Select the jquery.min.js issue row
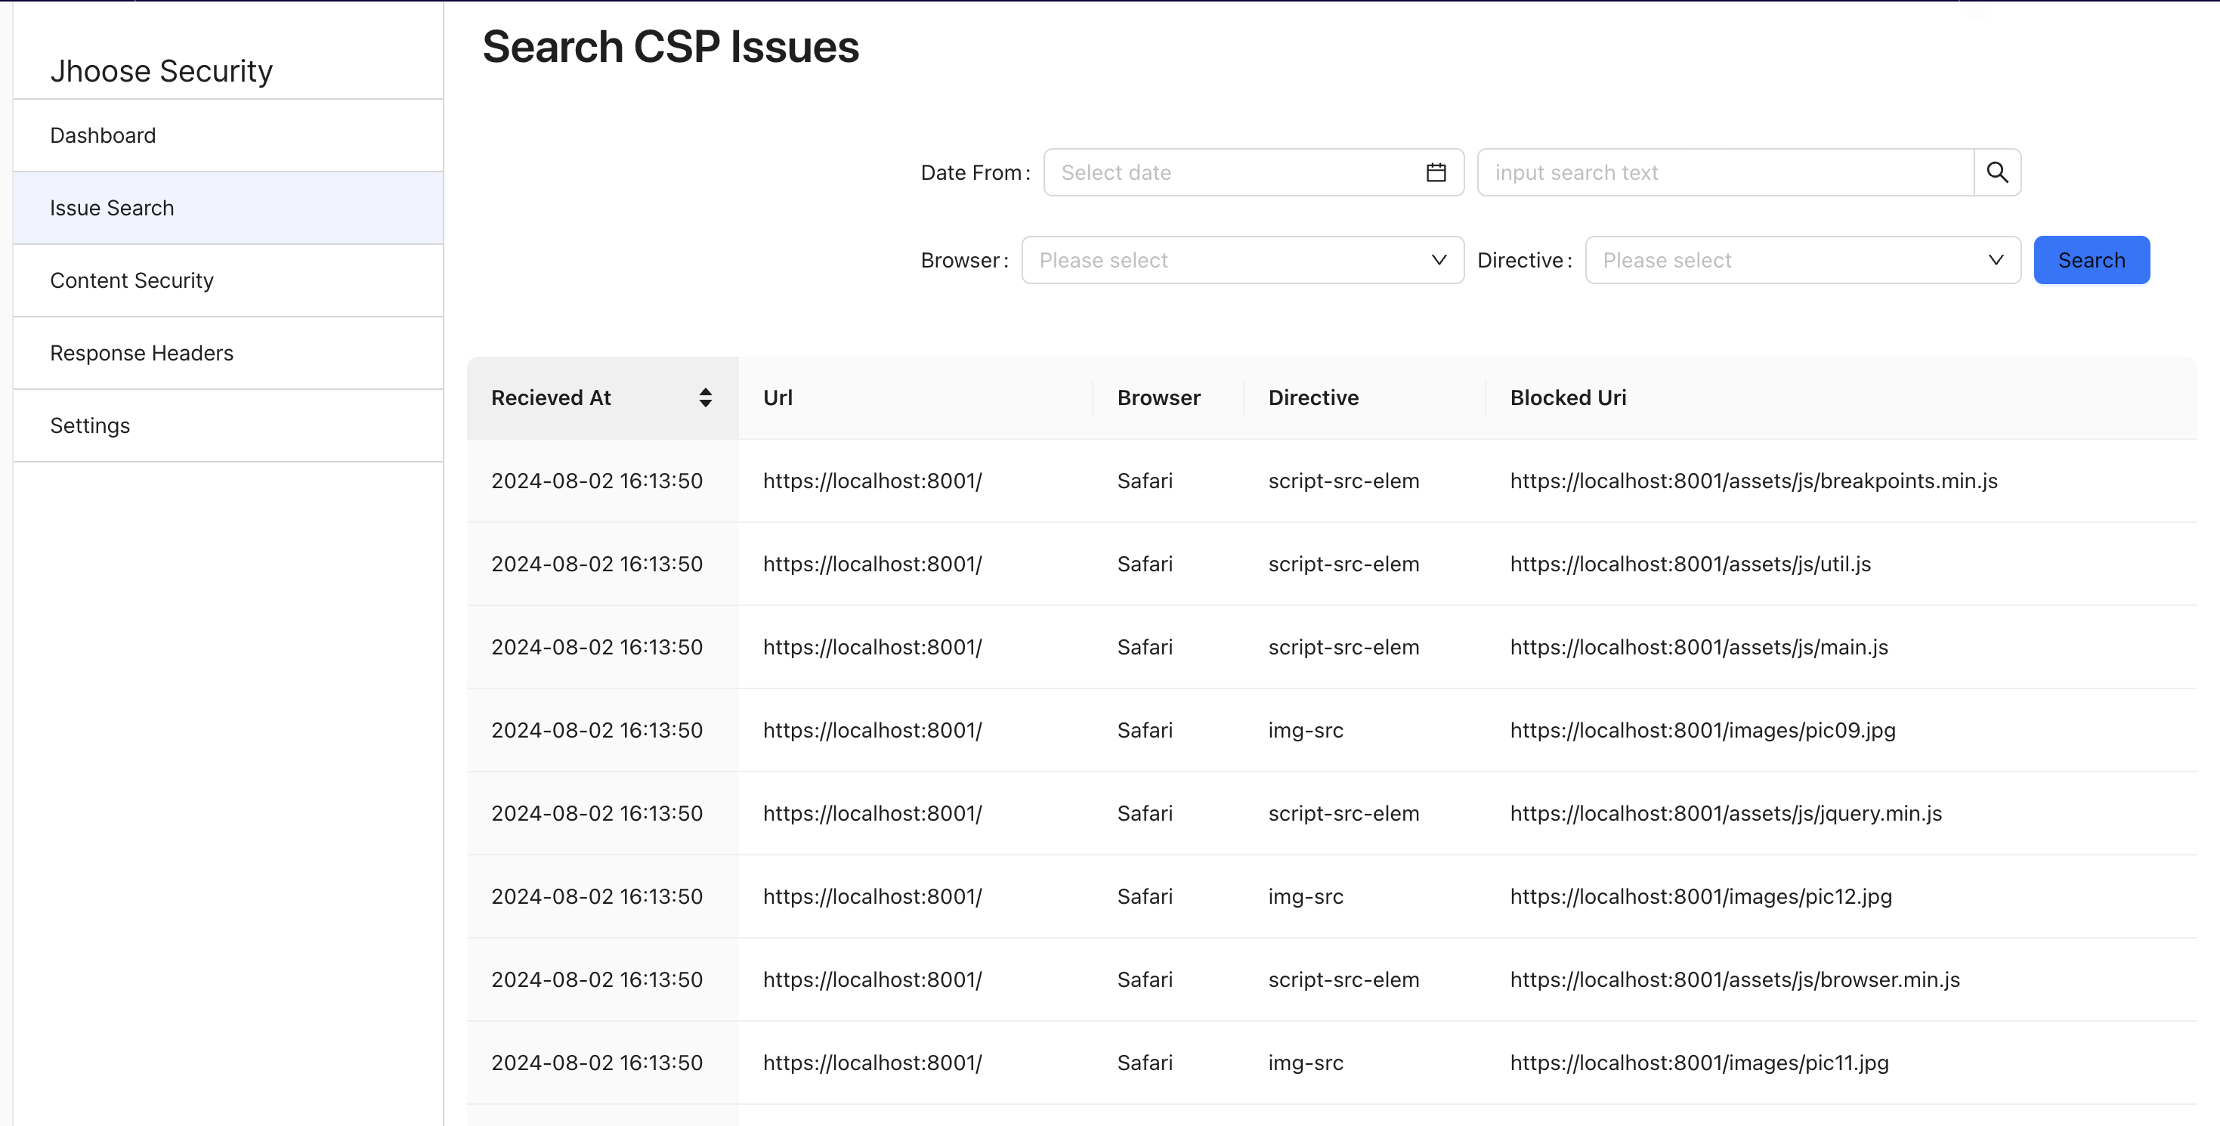Screen dimensions: 2220x1126 click(1725, 813)
